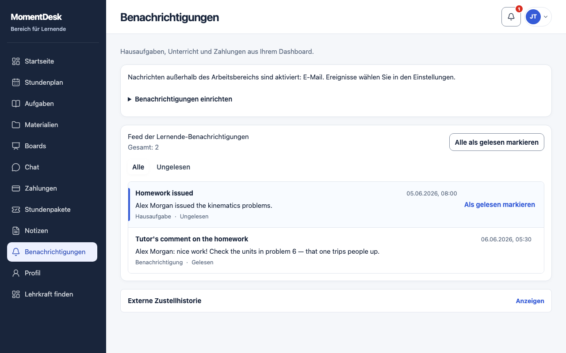Open the account menu chevron beside JT
Screen dimensions: 566x353
(546, 17)
